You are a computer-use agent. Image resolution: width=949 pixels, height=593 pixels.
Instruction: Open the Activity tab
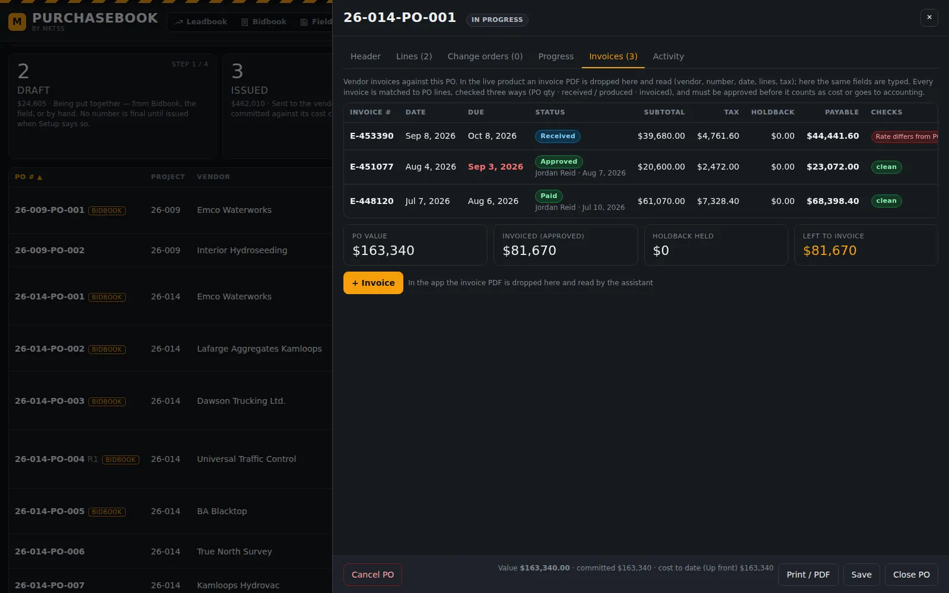(668, 56)
